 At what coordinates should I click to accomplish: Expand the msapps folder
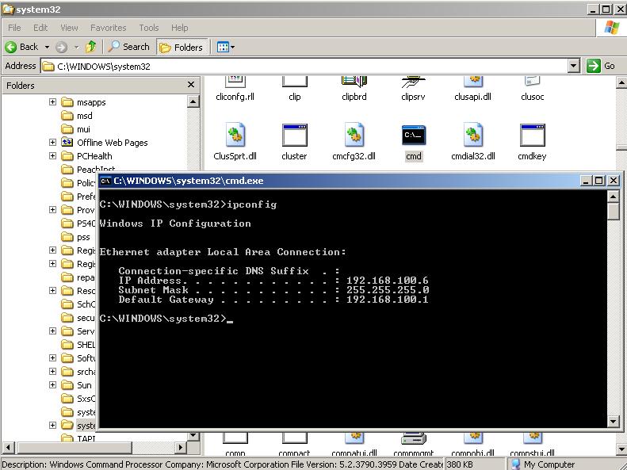(x=52, y=102)
